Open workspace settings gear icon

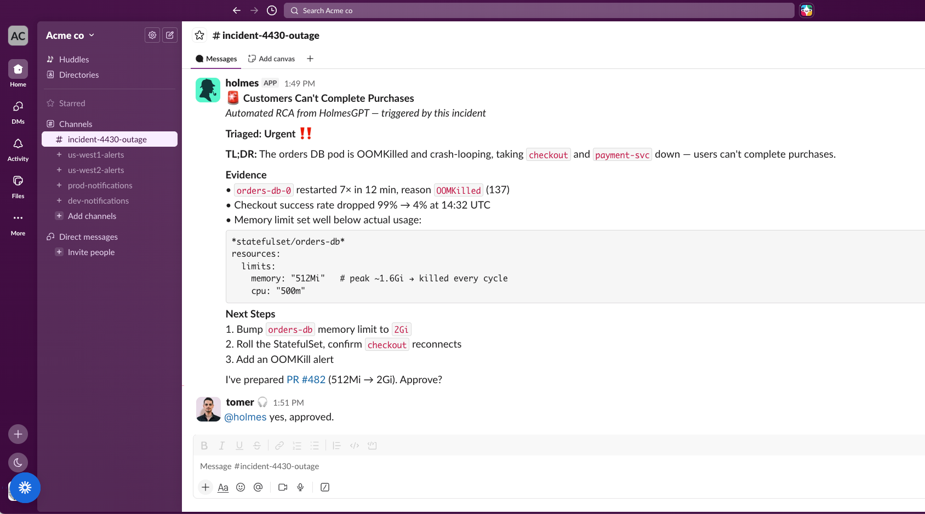(x=152, y=35)
